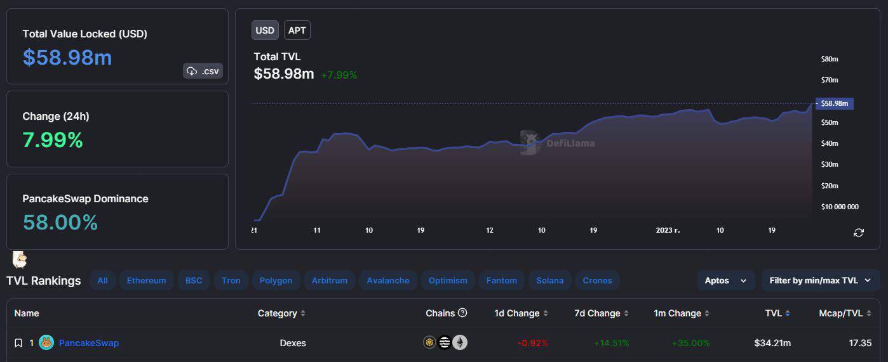Click the 17.35 Mcap/TVL value
This screenshot has width=888, height=362.
click(x=860, y=343)
